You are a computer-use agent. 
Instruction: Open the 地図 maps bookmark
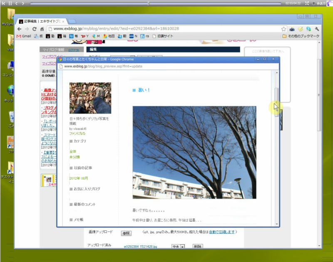coord(109,36)
